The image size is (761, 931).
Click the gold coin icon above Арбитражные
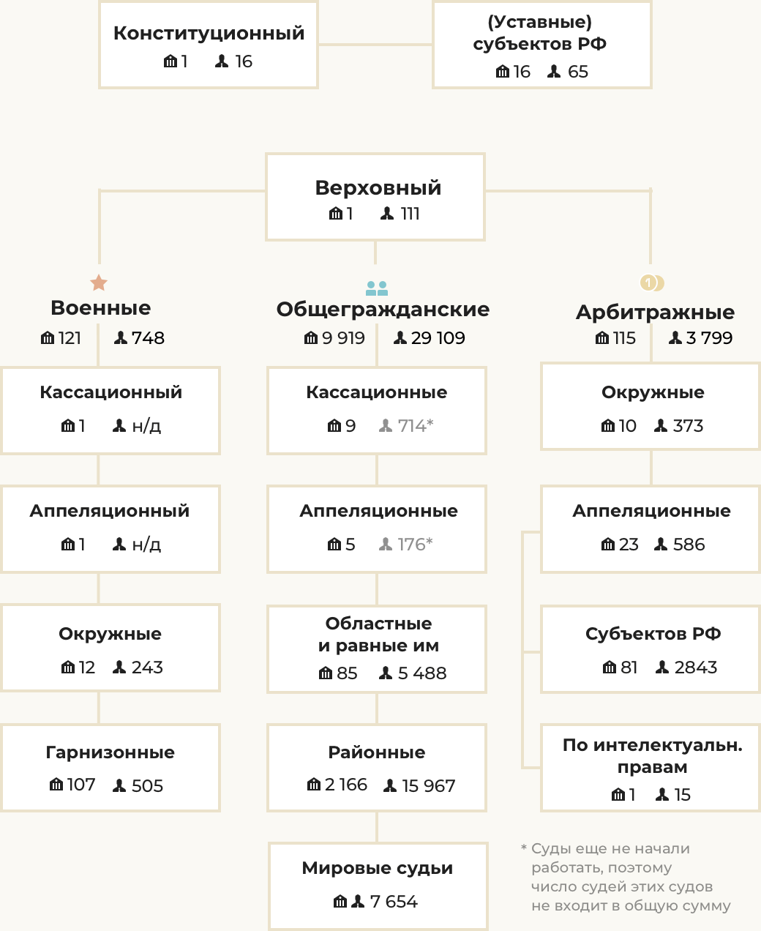click(x=651, y=283)
